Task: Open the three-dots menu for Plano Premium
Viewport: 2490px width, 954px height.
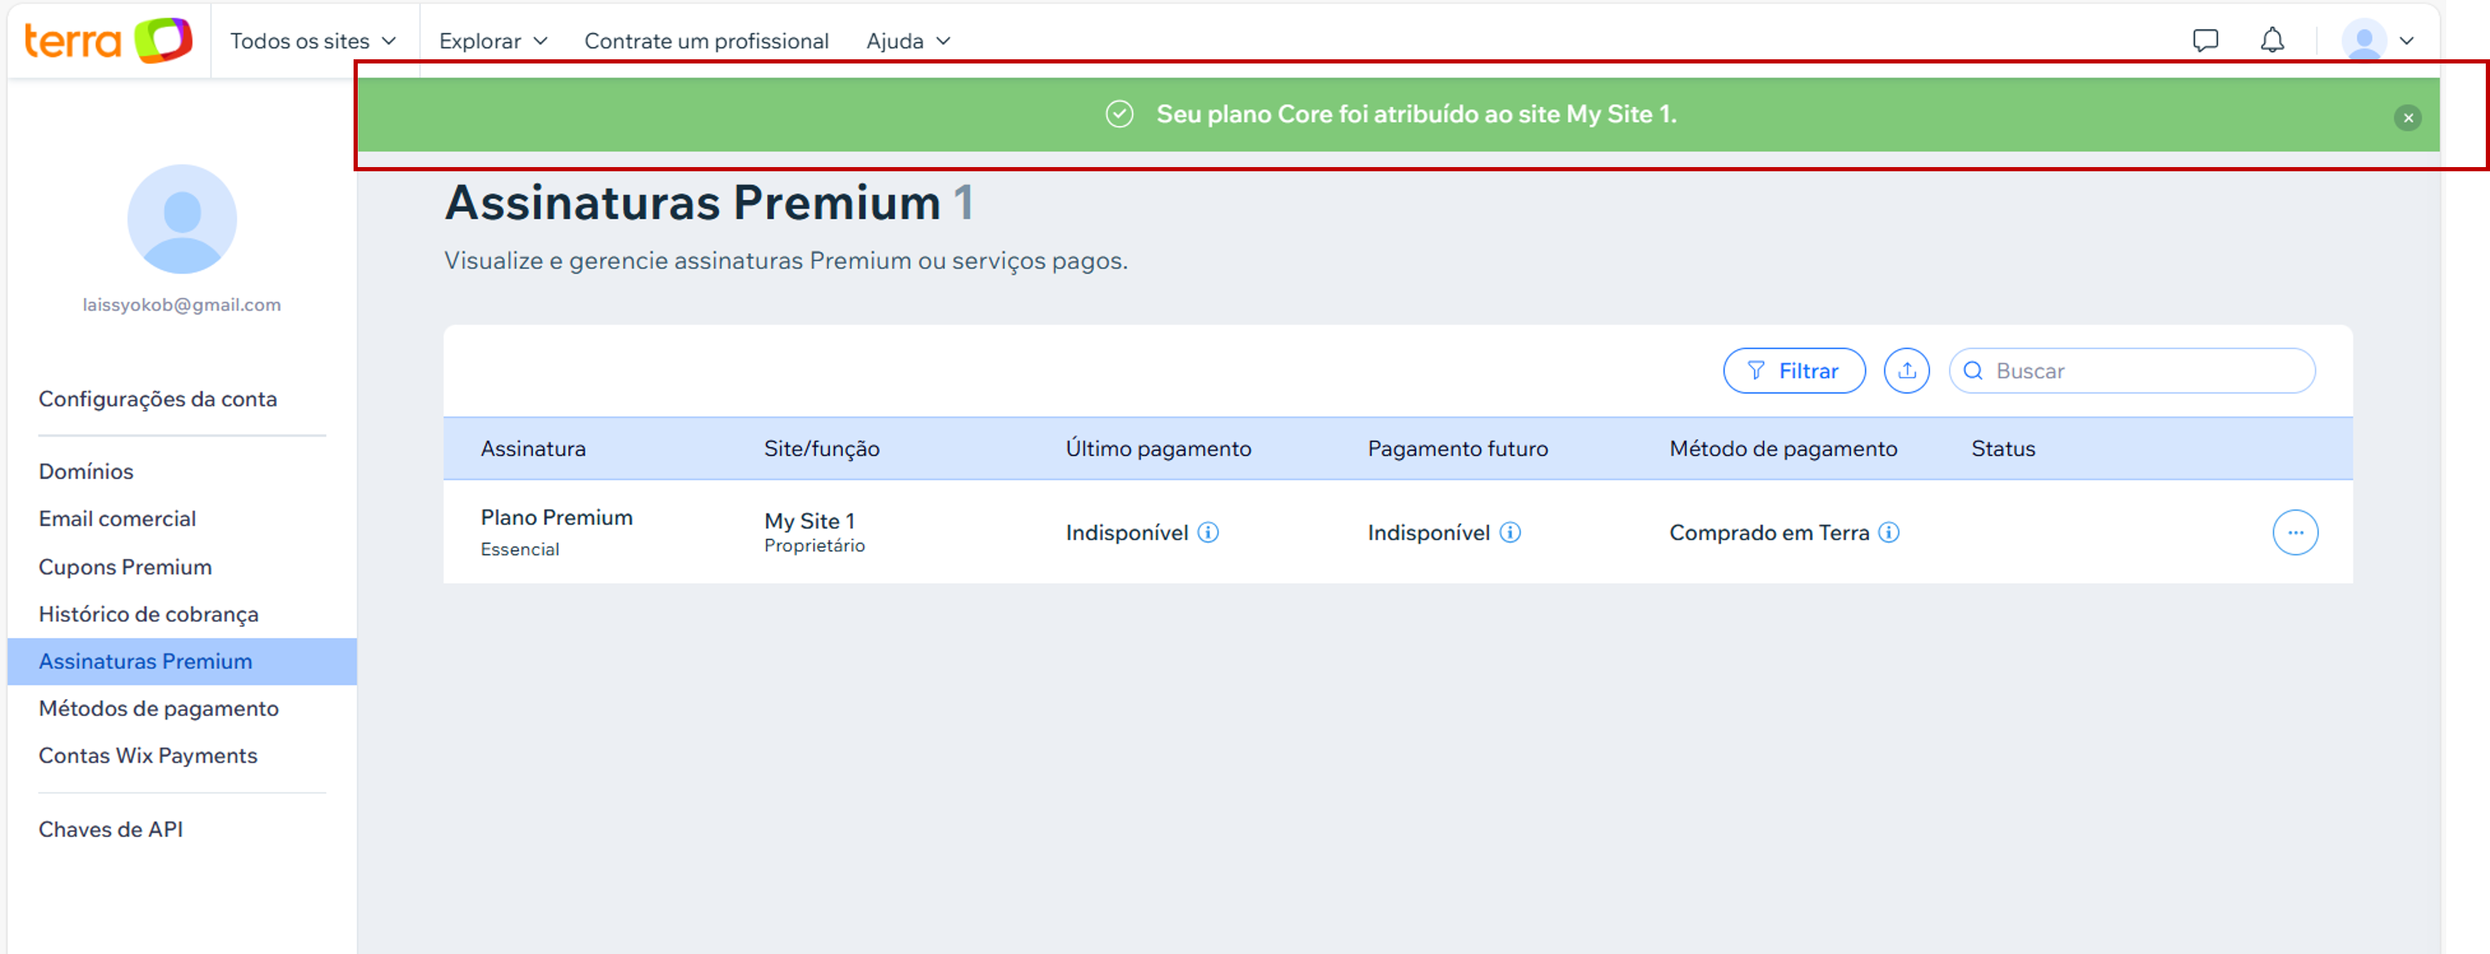Action: coord(2295,532)
